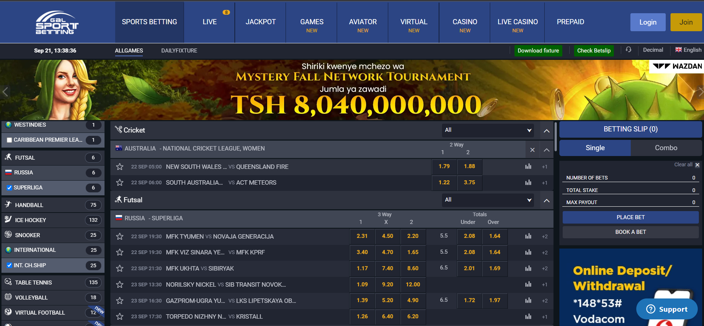Open the Live Casino tab
The height and width of the screenshot is (326, 704).
click(x=517, y=22)
